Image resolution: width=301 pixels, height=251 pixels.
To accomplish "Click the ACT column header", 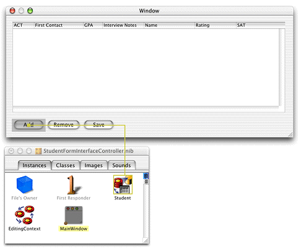I will click(x=23, y=25).
